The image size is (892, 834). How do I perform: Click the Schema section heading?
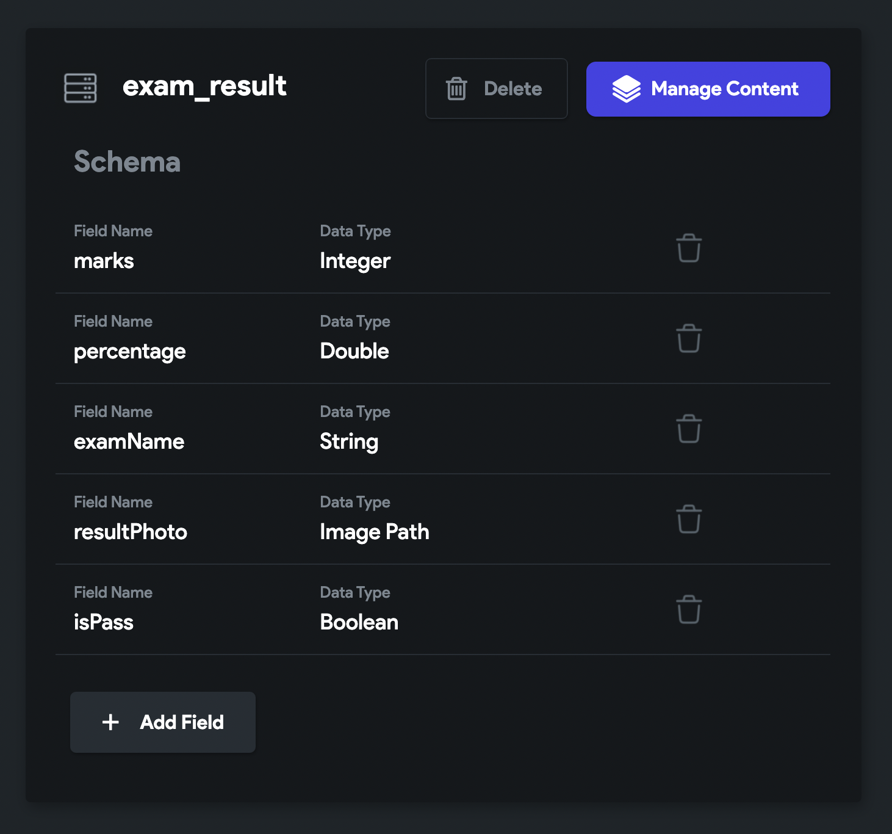click(x=127, y=162)
